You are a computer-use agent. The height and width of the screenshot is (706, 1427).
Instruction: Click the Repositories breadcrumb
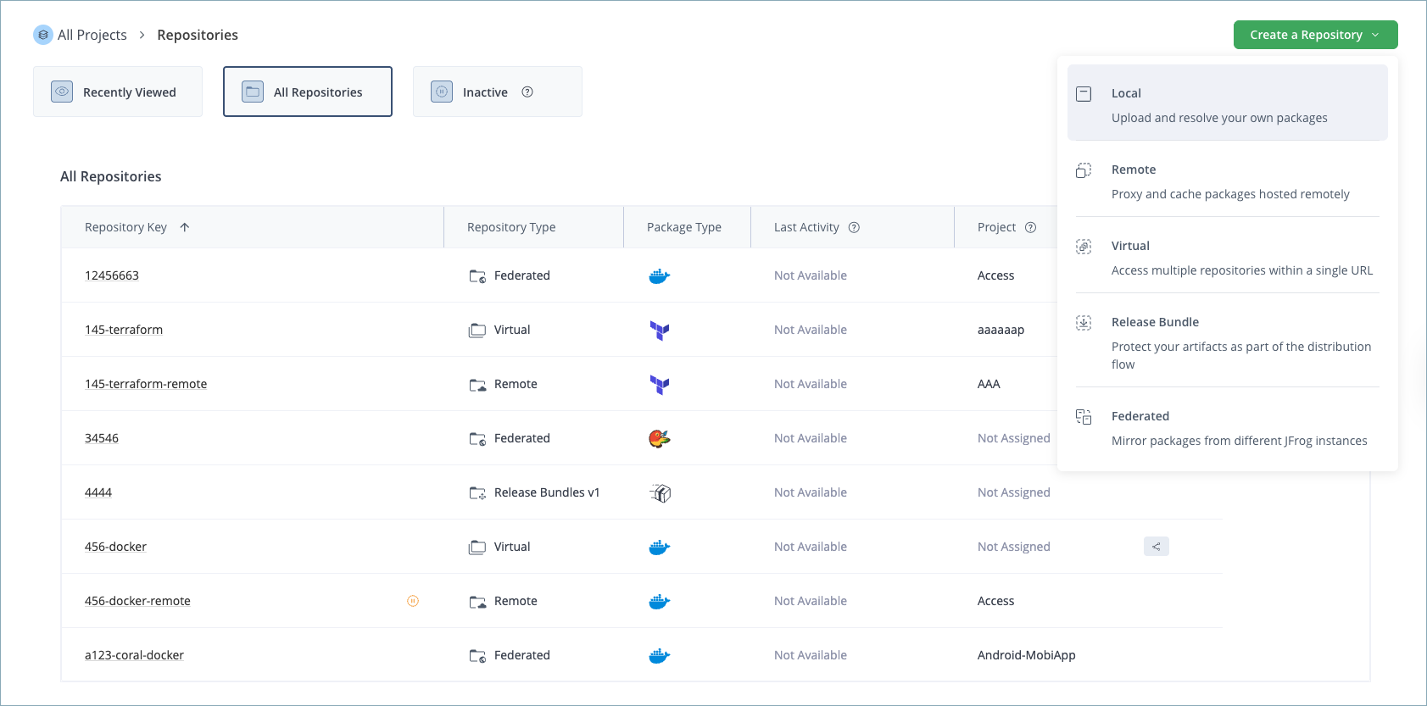(198, 35)
